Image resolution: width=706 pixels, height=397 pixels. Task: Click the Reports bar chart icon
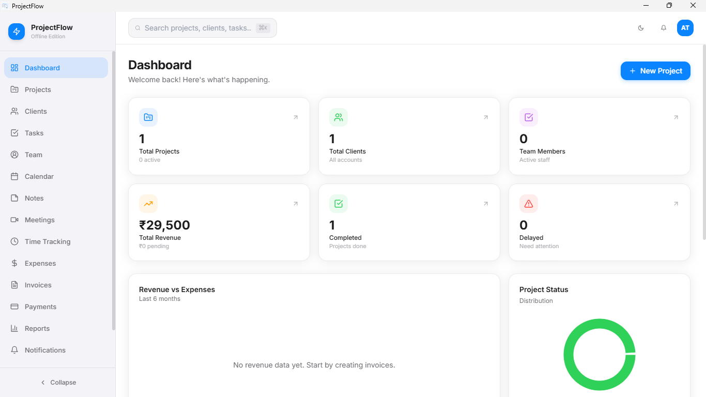(x=14, y=328)
